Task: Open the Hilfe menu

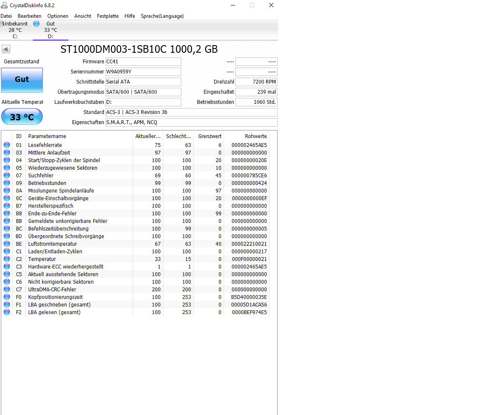Action: coord(130,16)
